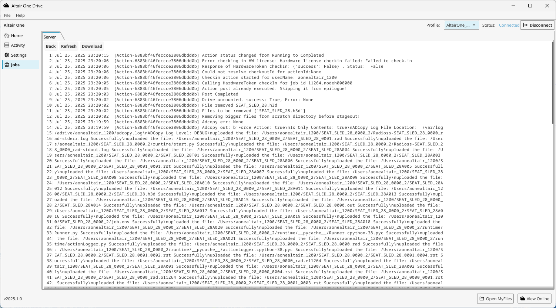Disconnect from the Altair One server
The height and width of the screenshot is (308, 556).
point(537,25)
